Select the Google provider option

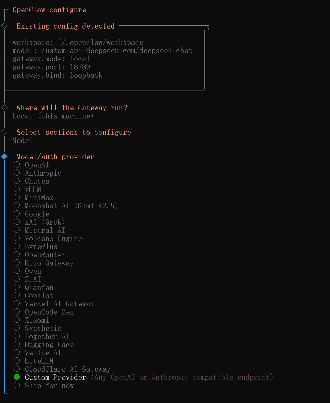[x=31, y=214]
